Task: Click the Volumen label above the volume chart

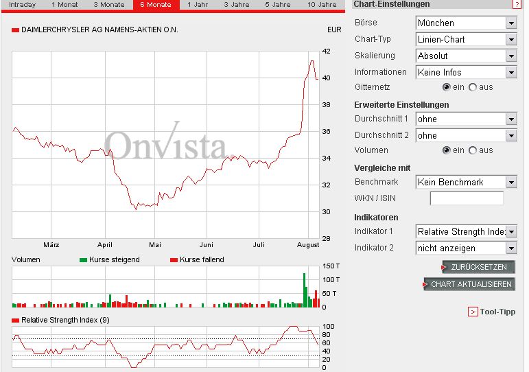Action: click(x=25, y=259)
